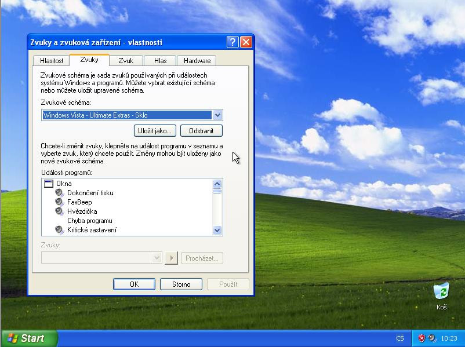Click the events list scroll up arrow

click(x=217, y=184)
